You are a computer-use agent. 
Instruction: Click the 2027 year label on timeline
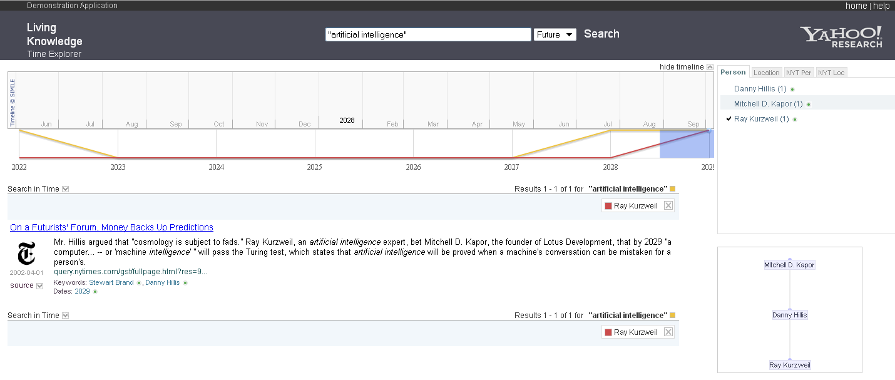[512, 167]
